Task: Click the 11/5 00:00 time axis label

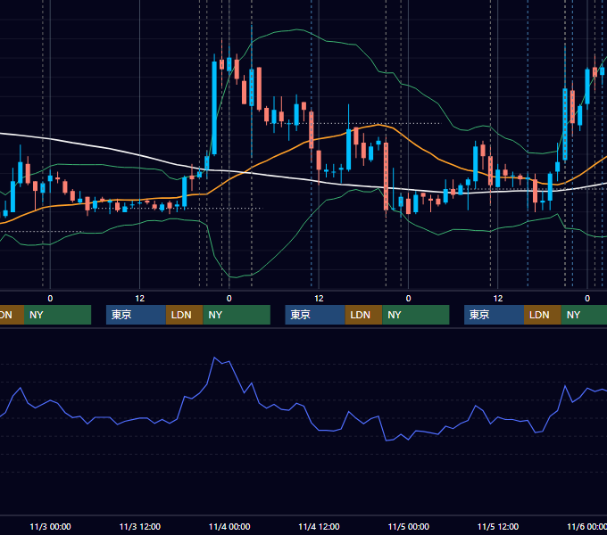Action: point(409,526)
